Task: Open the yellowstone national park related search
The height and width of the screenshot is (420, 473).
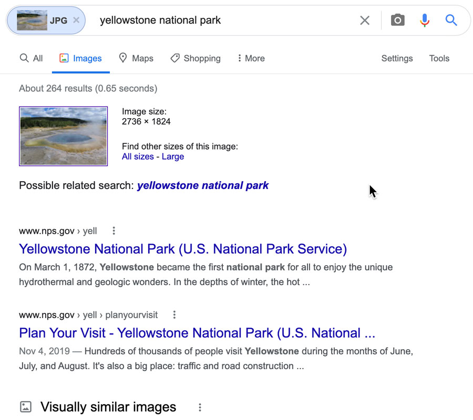Action: 202,185
